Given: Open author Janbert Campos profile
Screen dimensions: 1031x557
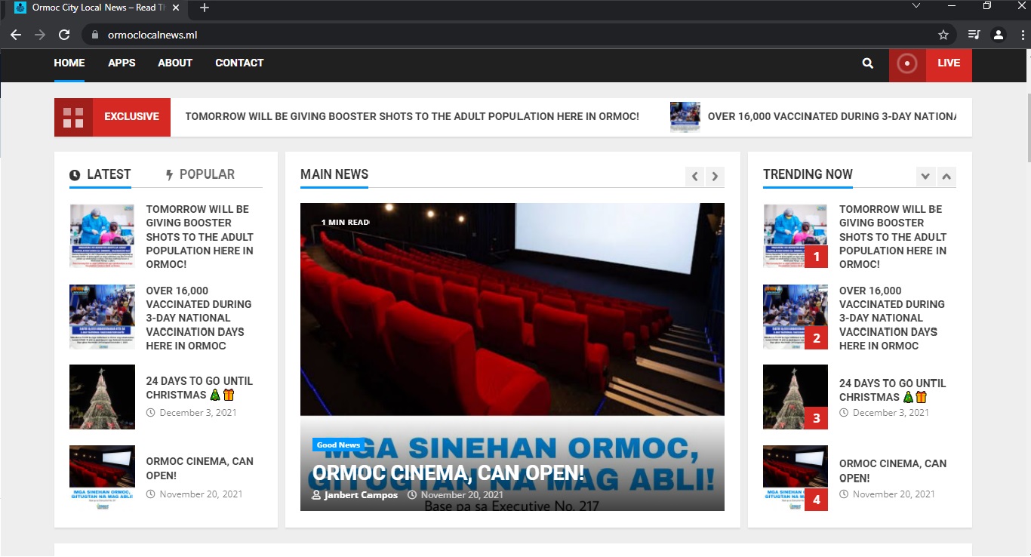Looking at the screenshot, I should tap(355, 495).
